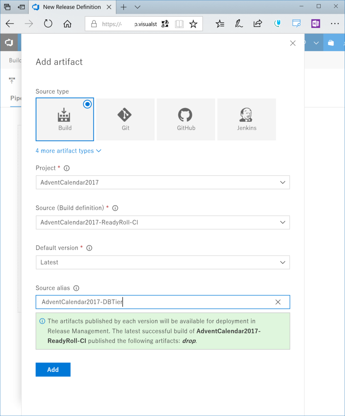Add web notes with the pen icon
Viewport: 345px width, 416px height.
[x=239, y=24]
